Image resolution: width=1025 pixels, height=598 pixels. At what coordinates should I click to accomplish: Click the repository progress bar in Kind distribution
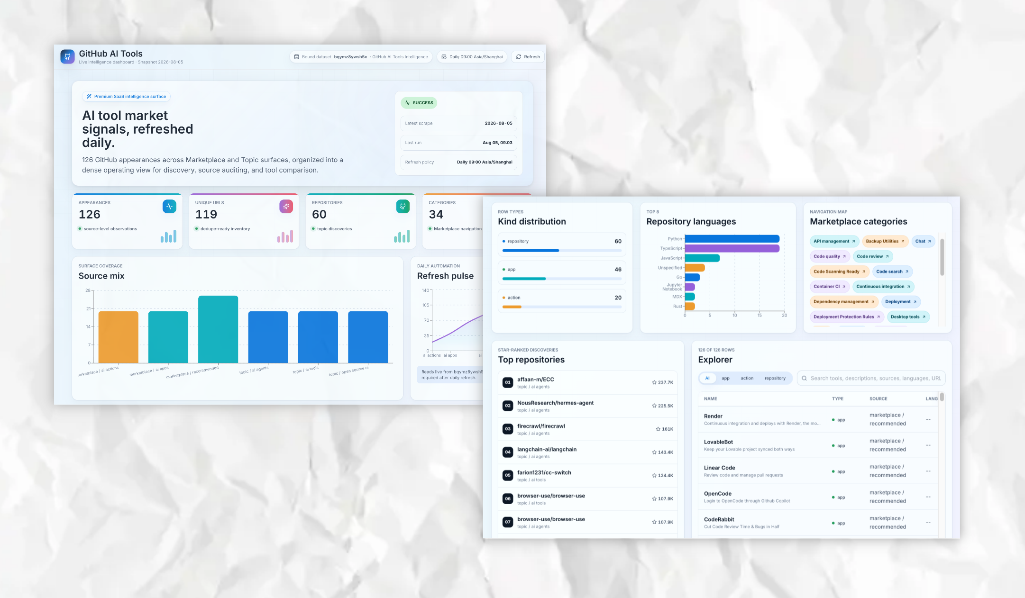[562, 250]
